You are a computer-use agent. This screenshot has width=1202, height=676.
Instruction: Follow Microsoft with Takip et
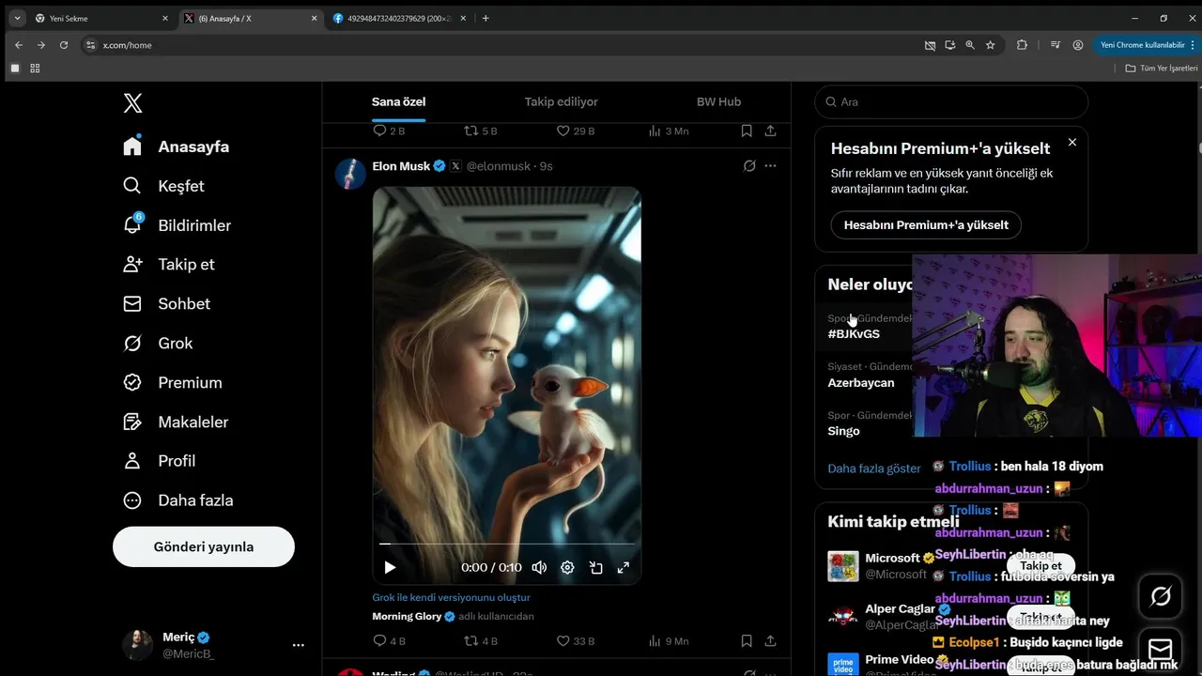[1040, 565]
